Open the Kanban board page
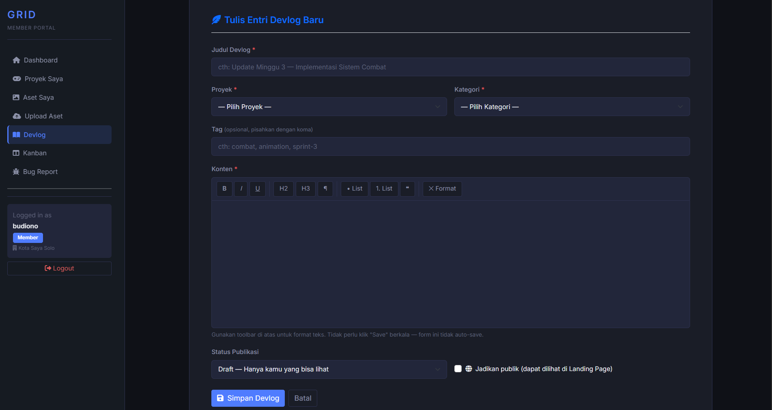The height and width of the screenshot is (410, 772). pos(59,153)
